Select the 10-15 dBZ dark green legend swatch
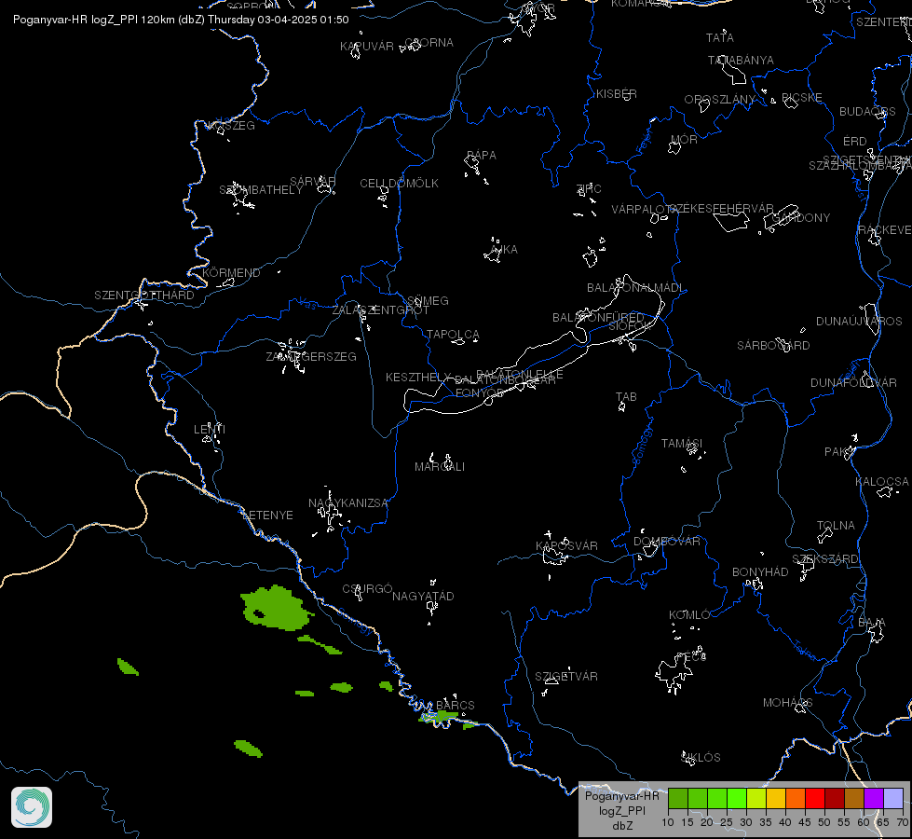 678,798
